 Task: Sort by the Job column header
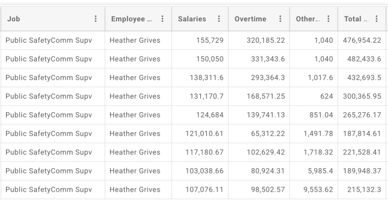click(x=14, y=19)
